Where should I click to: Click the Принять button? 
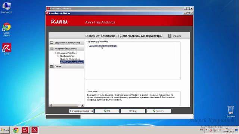pyautogui.click(x=158, y=111)
